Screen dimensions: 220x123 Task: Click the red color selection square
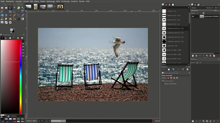[x=10, y=77]
